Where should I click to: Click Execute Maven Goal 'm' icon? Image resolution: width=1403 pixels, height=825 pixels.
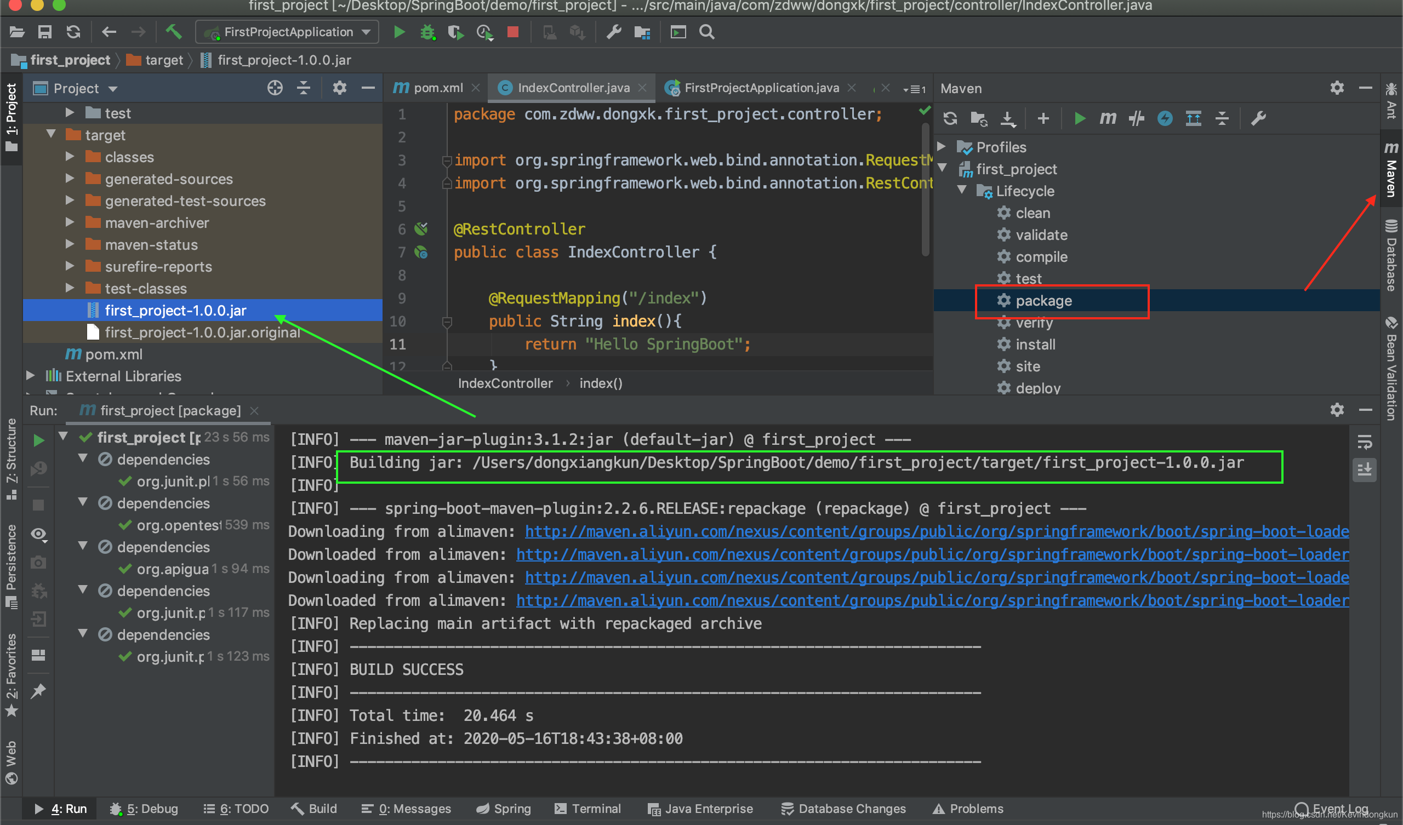click(1108, 118)
